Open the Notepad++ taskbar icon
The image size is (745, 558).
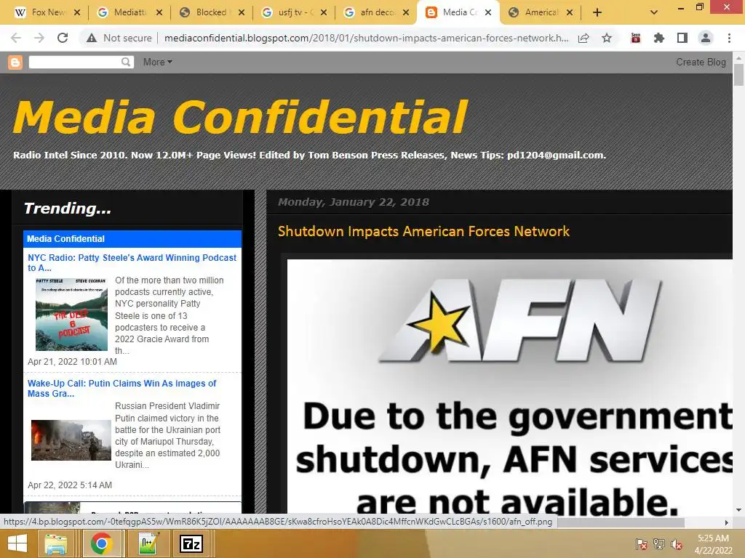click(x=148, y=543)
